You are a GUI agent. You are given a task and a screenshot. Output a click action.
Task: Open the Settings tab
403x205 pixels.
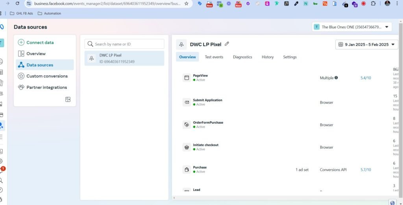pyautogui.click(x=290, y=57)
